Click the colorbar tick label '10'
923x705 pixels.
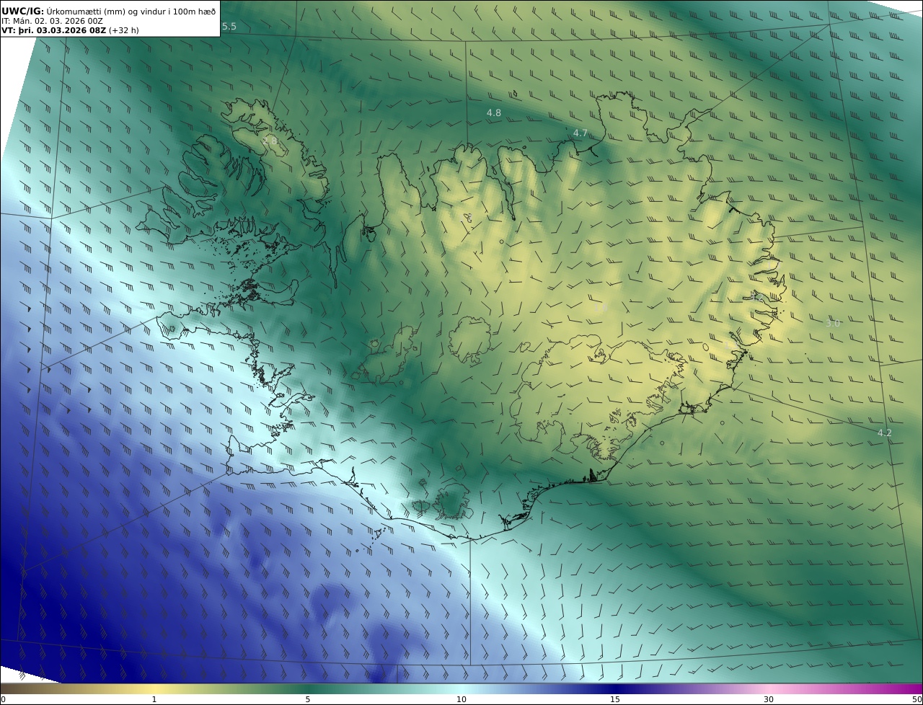(x=461, y=700)
